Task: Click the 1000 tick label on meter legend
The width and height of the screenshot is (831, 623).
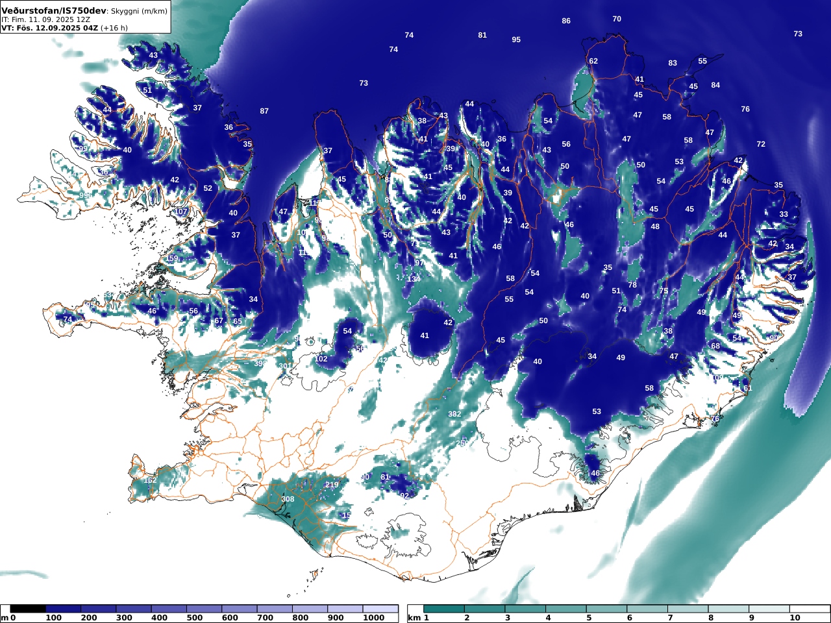Action: pyautogui.click(x=374, y=618)
